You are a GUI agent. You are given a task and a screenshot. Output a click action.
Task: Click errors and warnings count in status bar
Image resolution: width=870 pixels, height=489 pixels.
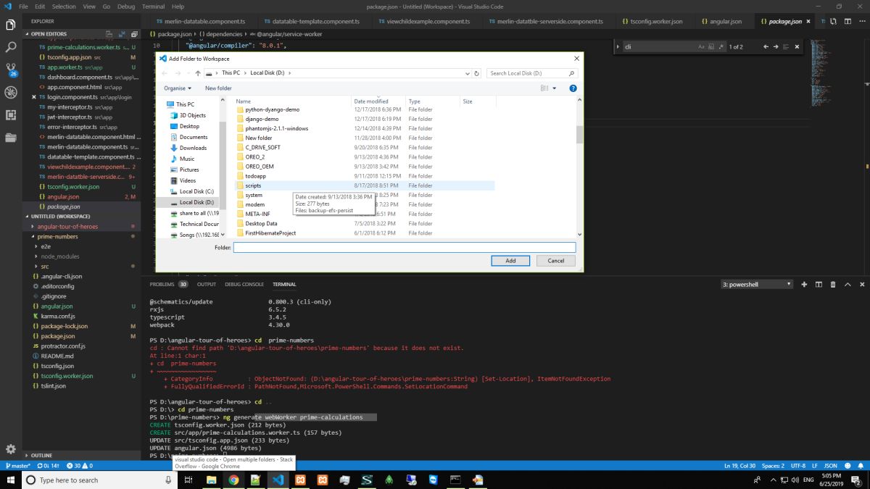tap(79, 465)
